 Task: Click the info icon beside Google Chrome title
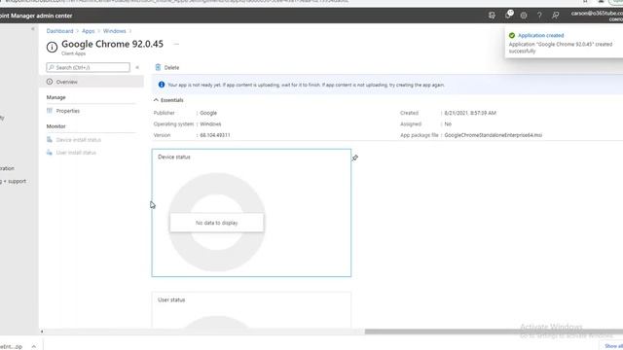point(52,48)
